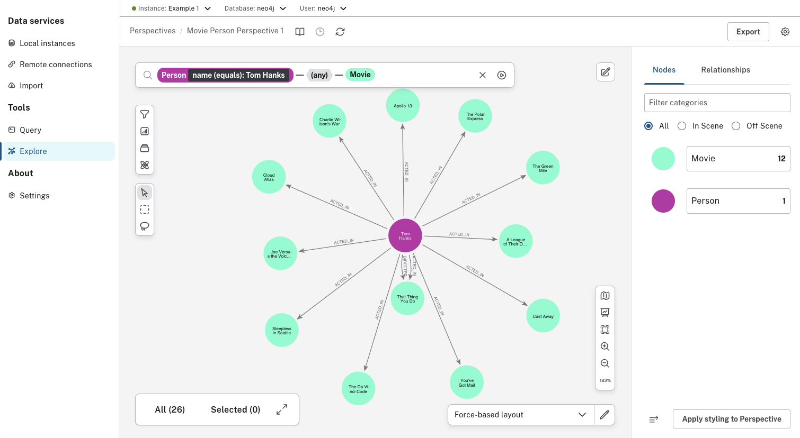
Task: Open the perspective settings gear
Action: (785, 32)
